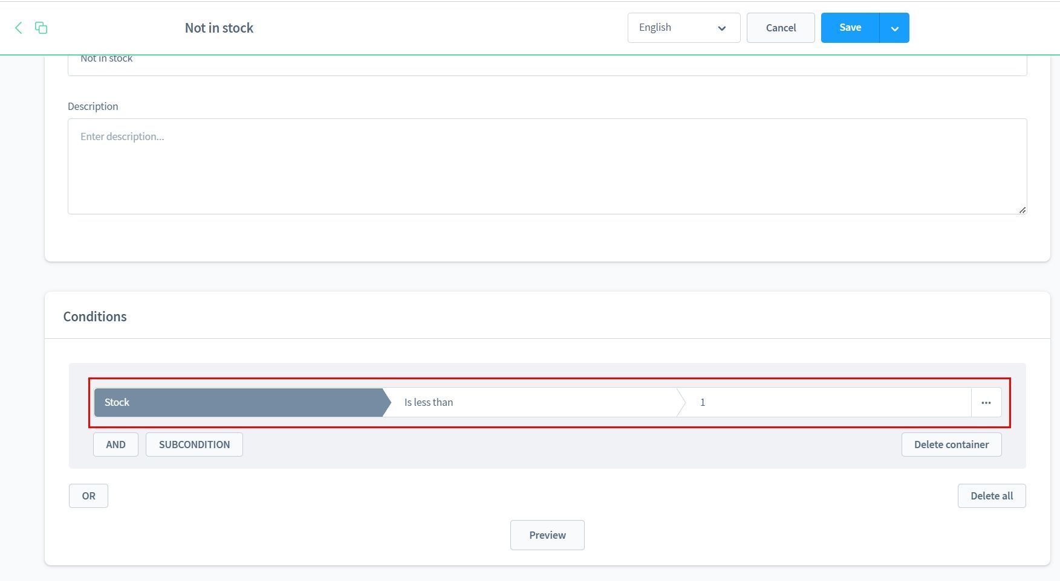This screenshot has height=581, width=1060.
Task: Click the duplicate rule icon
Action: (41, 28)
